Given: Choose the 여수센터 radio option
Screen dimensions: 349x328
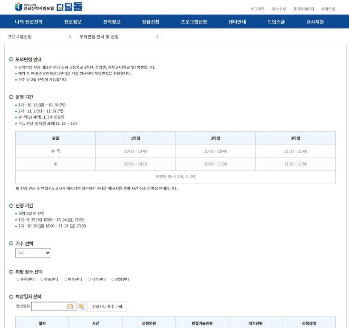Looking at the screenshot, I should click(66, 279).
